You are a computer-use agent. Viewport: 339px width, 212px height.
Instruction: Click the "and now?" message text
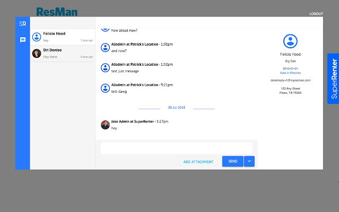tap(119, 51)
